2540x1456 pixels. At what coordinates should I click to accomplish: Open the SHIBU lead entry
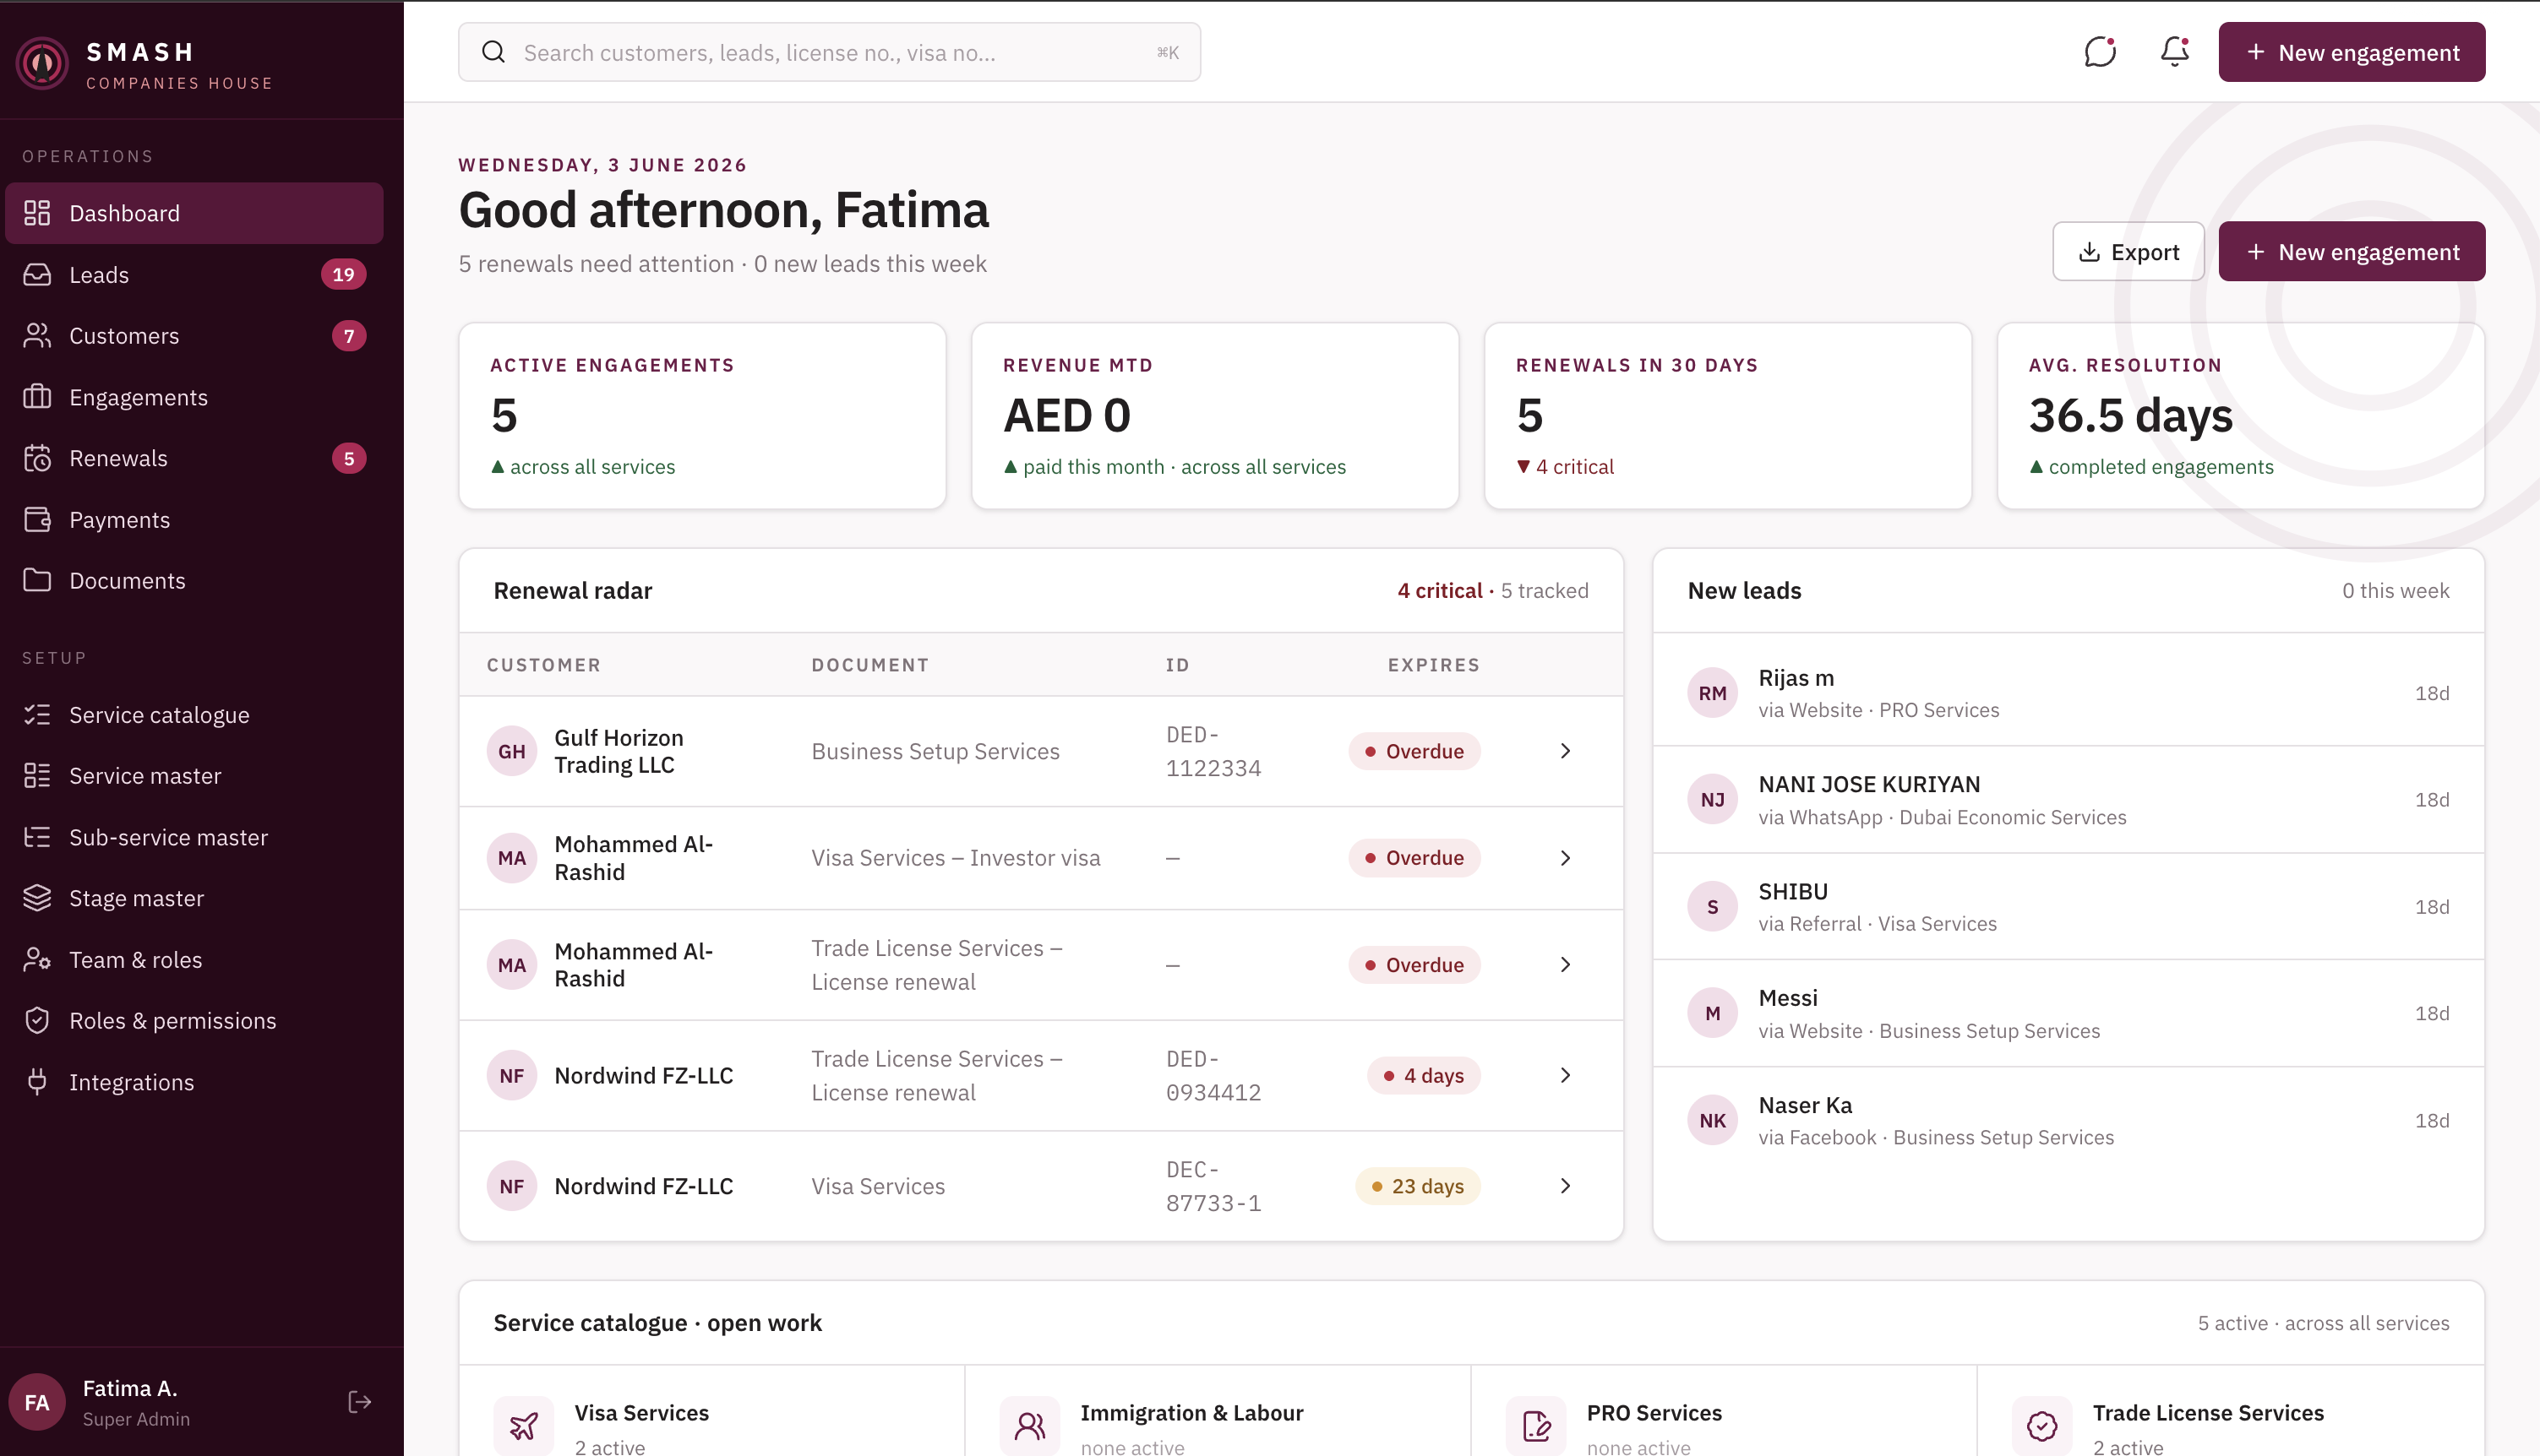(x=2068, y=907)
